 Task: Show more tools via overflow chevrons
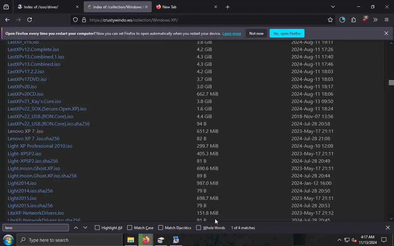point(375,20)
